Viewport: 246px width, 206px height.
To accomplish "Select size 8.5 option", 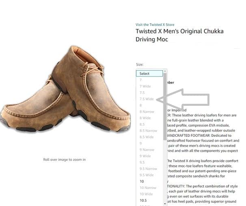I will click(x=150, y=124).
